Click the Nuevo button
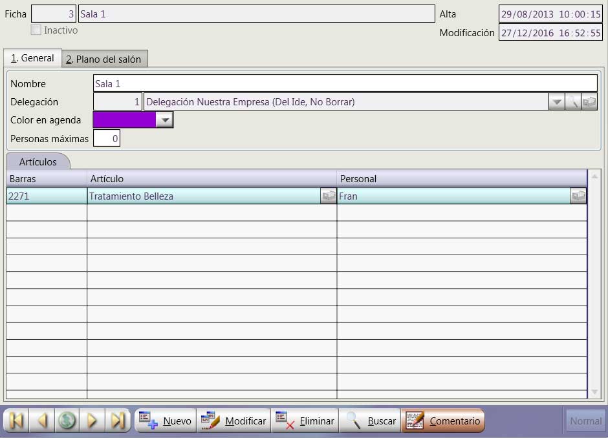Viewport: 608px width, 438px height. click(166, 421)
